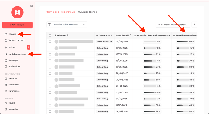Click the Entreprise building icon

[x=6, y=109]
